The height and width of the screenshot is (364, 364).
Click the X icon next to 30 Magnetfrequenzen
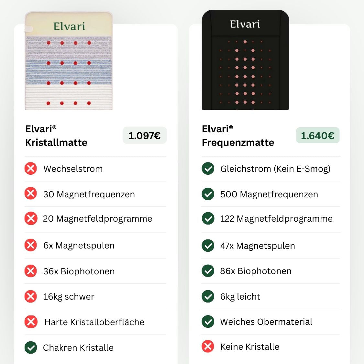tap(30, 194)
